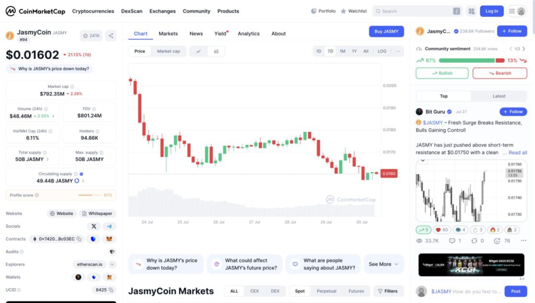The width and height of the screenshot is (535, 303).
Task: Open the hamburger profile menu
Action: coord(517,11)
